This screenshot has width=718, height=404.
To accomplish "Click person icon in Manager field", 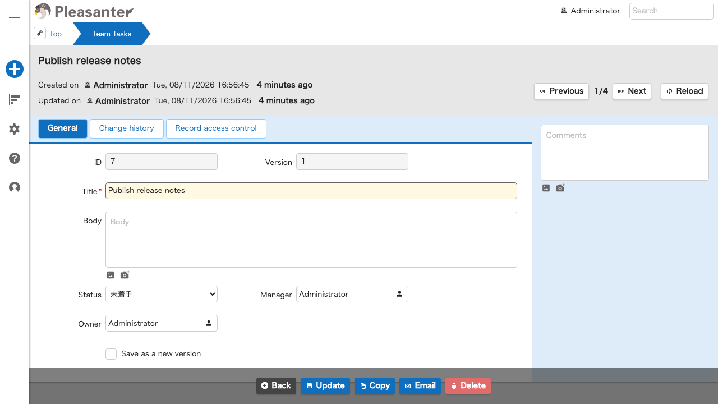I will tap(399, 294).
